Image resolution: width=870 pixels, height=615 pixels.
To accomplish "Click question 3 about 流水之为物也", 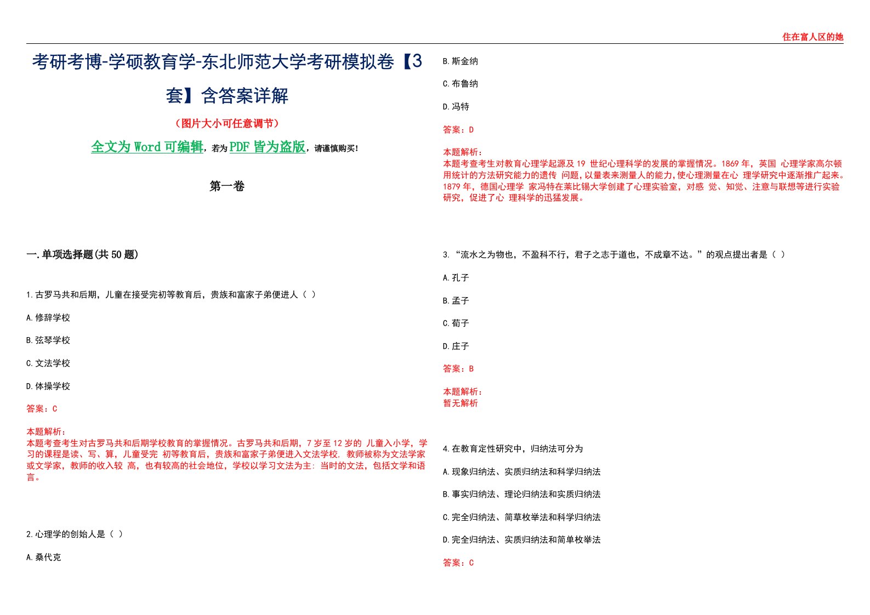I will coord(614,255).
